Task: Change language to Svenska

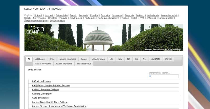Action: [105, 15]
